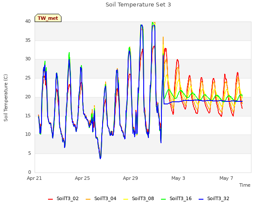This screenshot has width=277, height=207.
Task: Click the TW_met label box
Action: 48,18
